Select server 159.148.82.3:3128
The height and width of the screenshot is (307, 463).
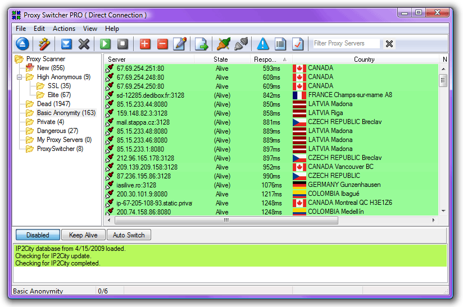point(142,113)
